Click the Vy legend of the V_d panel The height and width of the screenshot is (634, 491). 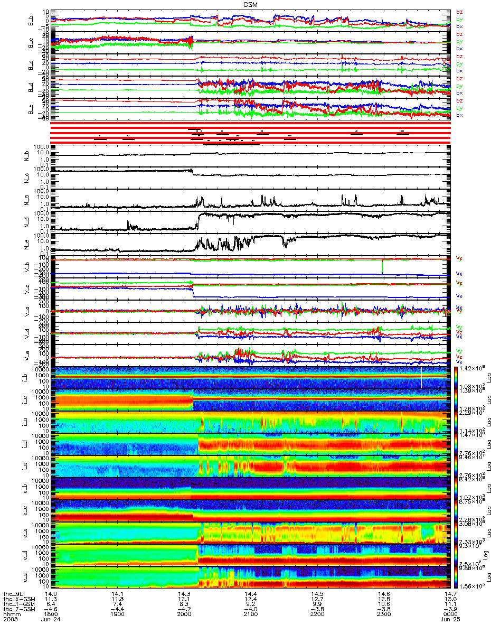pos(459,328)
